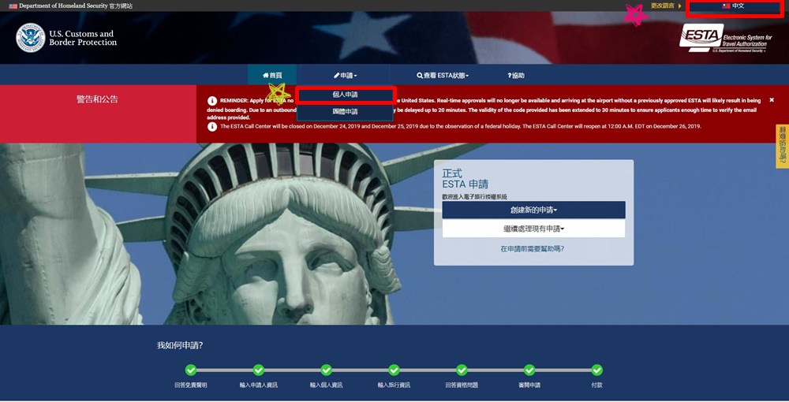Click the green checkmark above 付款
The height and width of the screenshot is (402, 789).
[x=596, y=370]
